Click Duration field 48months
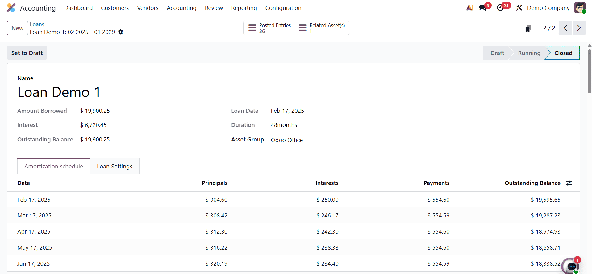Screen dimensions: 592x274 coord(284,125)
